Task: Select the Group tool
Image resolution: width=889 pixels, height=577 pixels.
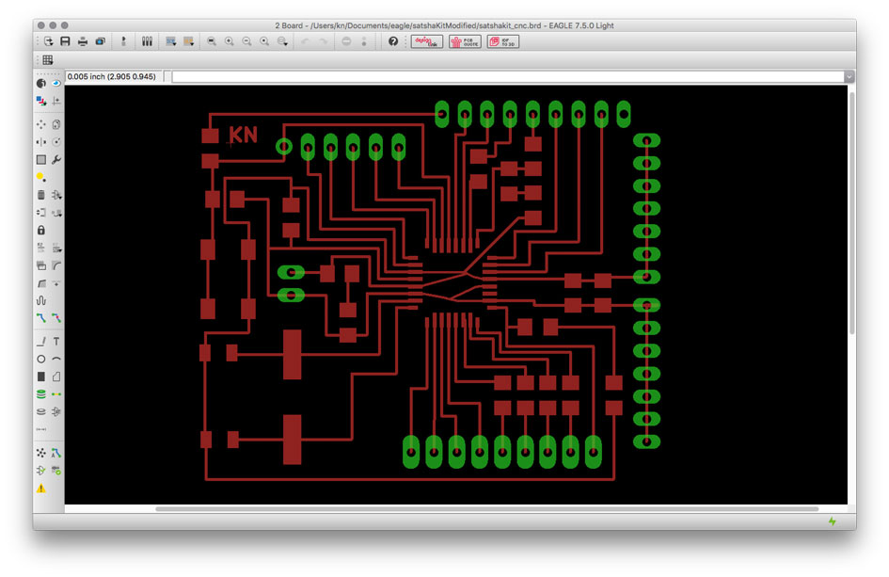Action: coord(40,160)
